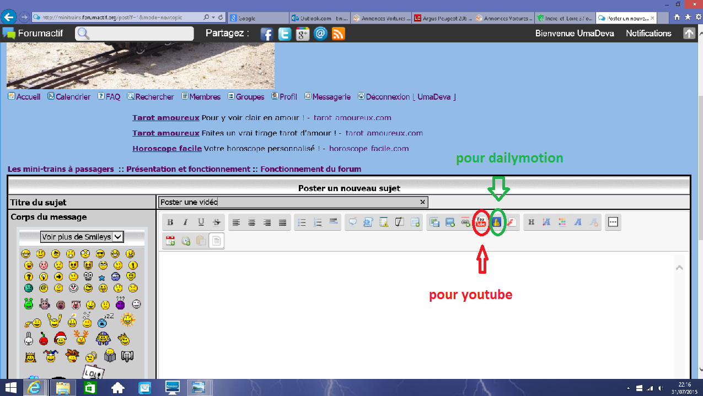Share by email @ icon
The width and height of the screenshot is (703, 396).
[320, 34]
